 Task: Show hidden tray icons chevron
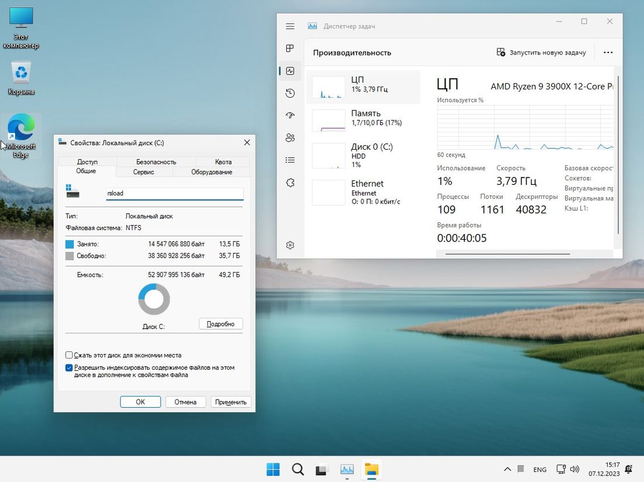click(507, 469)
